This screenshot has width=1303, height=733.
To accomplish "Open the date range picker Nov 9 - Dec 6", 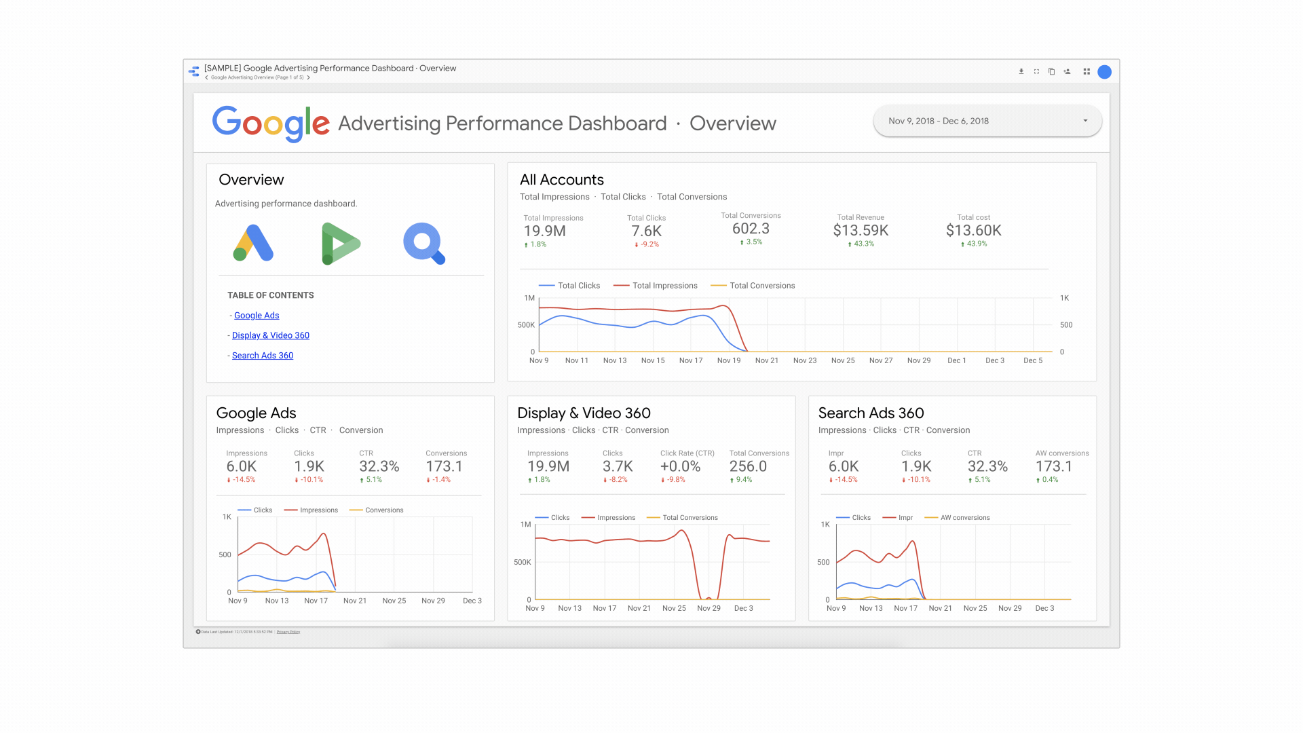I will pyautogui.click(x=987, y=121).
